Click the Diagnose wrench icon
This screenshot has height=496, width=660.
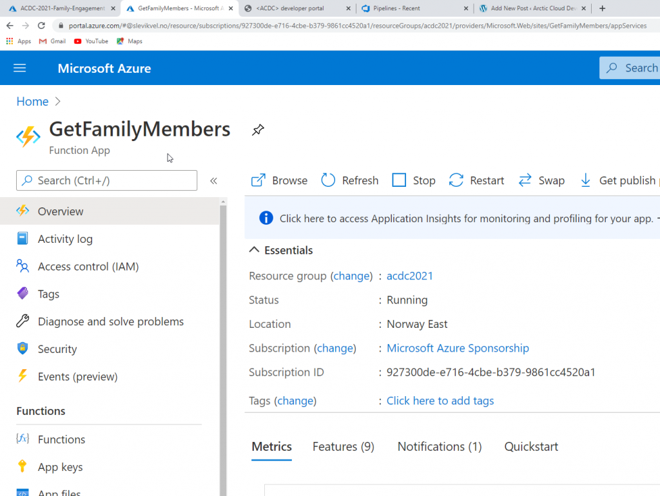[23, 321]
